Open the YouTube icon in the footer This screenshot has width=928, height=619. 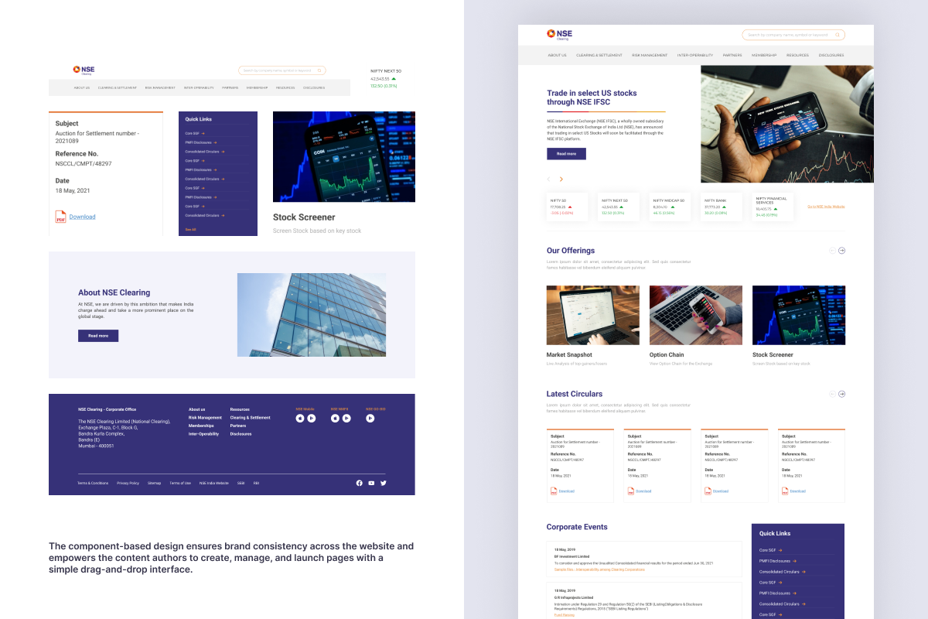[x=371, y=483]
